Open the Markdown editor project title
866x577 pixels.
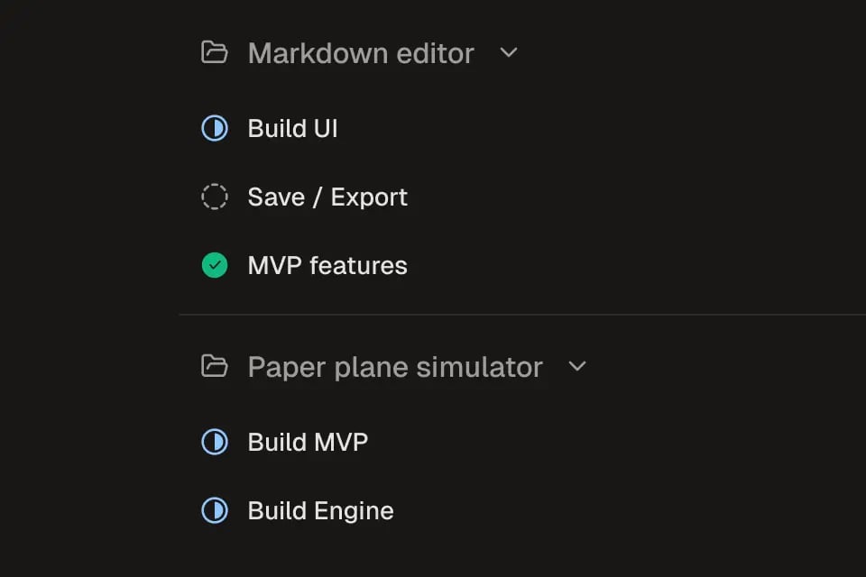point(361,53)
